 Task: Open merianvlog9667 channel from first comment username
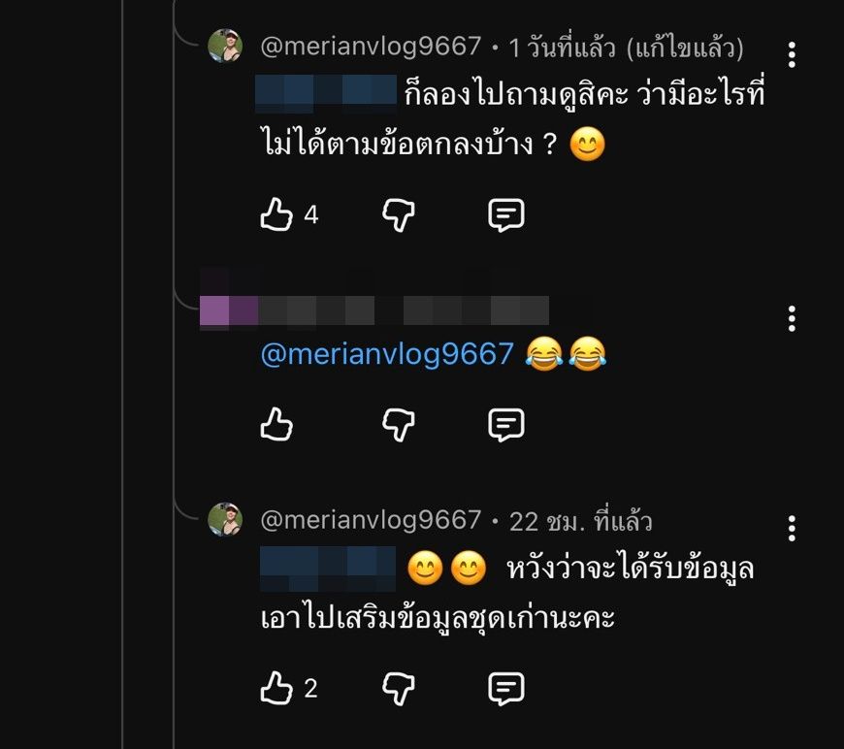[371, 46]
